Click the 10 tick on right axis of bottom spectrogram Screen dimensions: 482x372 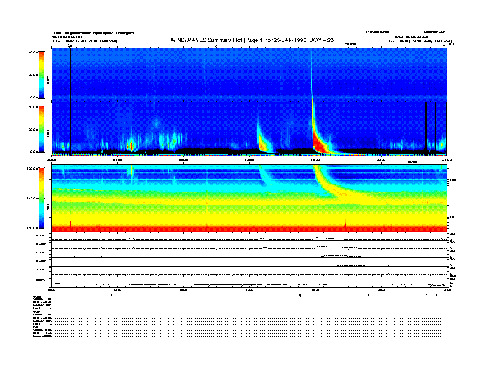(x=452, y=217)
